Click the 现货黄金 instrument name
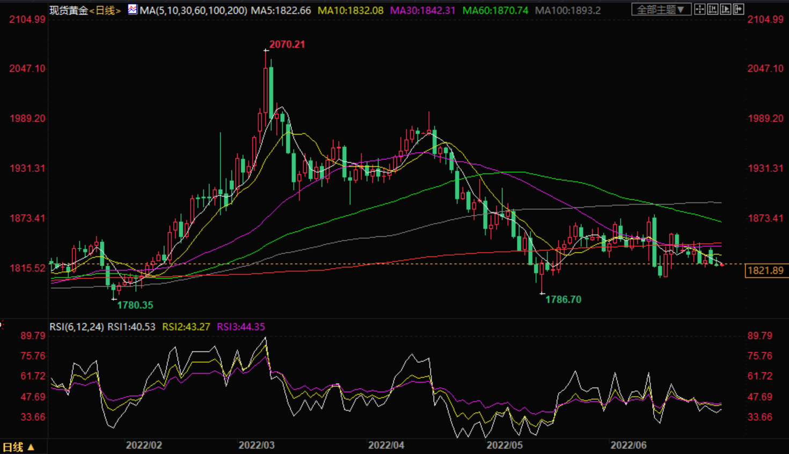789x454 pixels. pyautogui.click(x=69, y=10)
